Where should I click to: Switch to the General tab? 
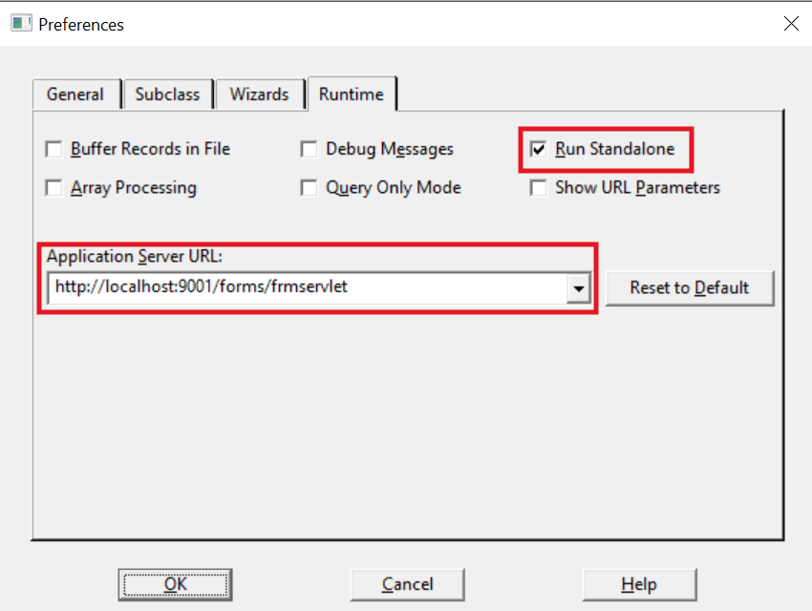tap(75, 95)
